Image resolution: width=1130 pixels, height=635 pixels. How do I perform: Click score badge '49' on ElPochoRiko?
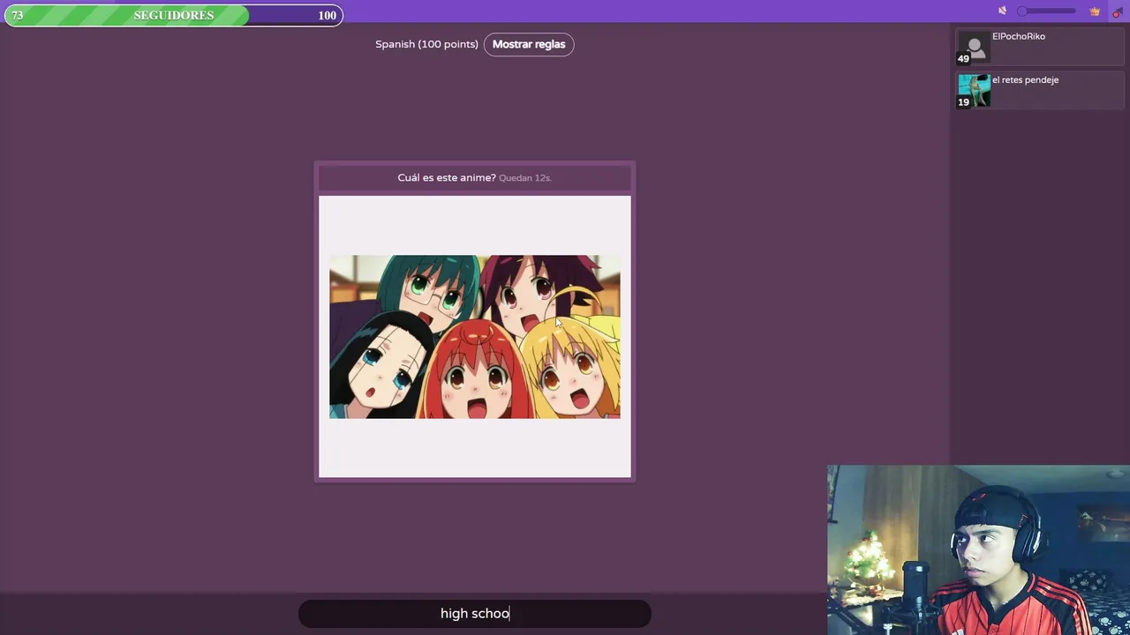(963, 59)
